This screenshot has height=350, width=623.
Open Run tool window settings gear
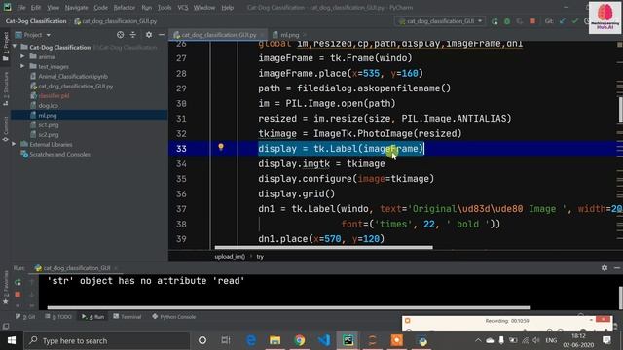coord(605,268)
